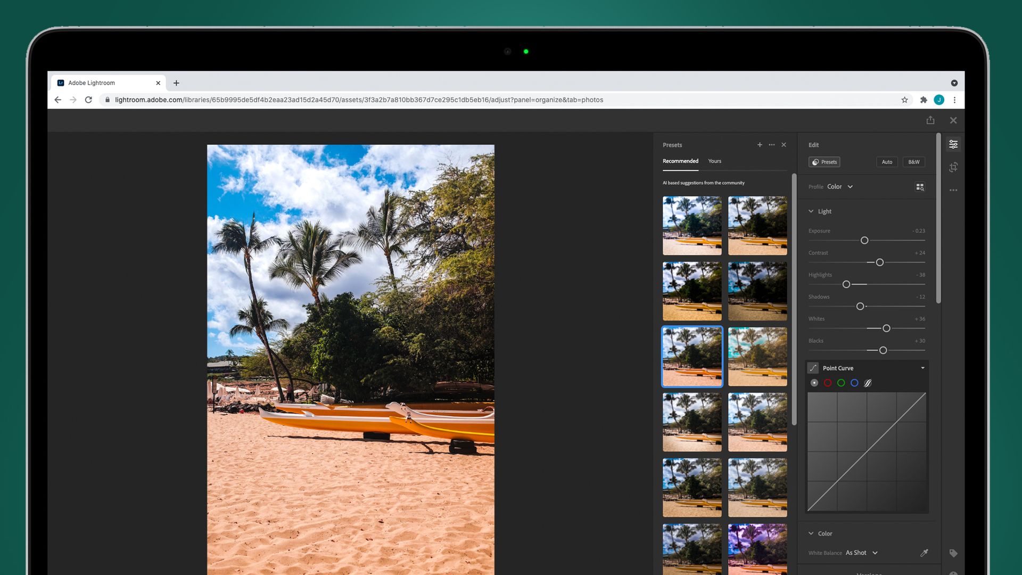Image resolution: width=1022 pixels, height=575 pixels.
Task: Select the Recommended presets tab
Action: click(x=680, y=161)
